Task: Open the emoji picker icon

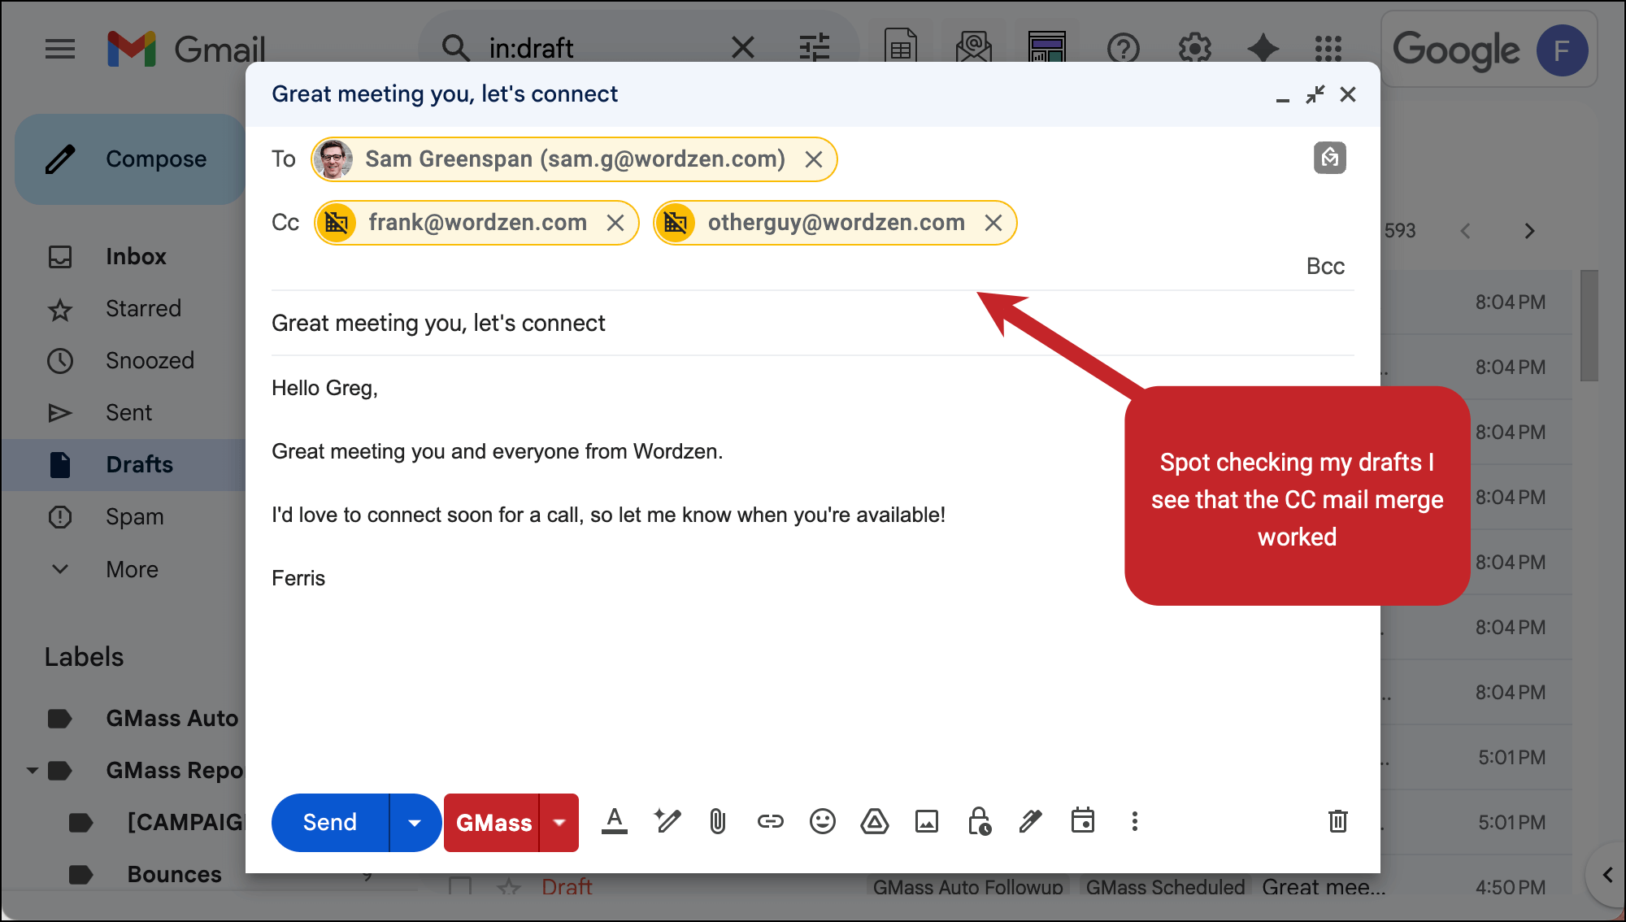Action: coord(822,822)
